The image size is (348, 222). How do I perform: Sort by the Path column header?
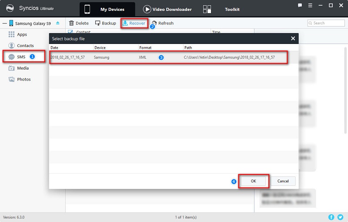tap(241, 47)
